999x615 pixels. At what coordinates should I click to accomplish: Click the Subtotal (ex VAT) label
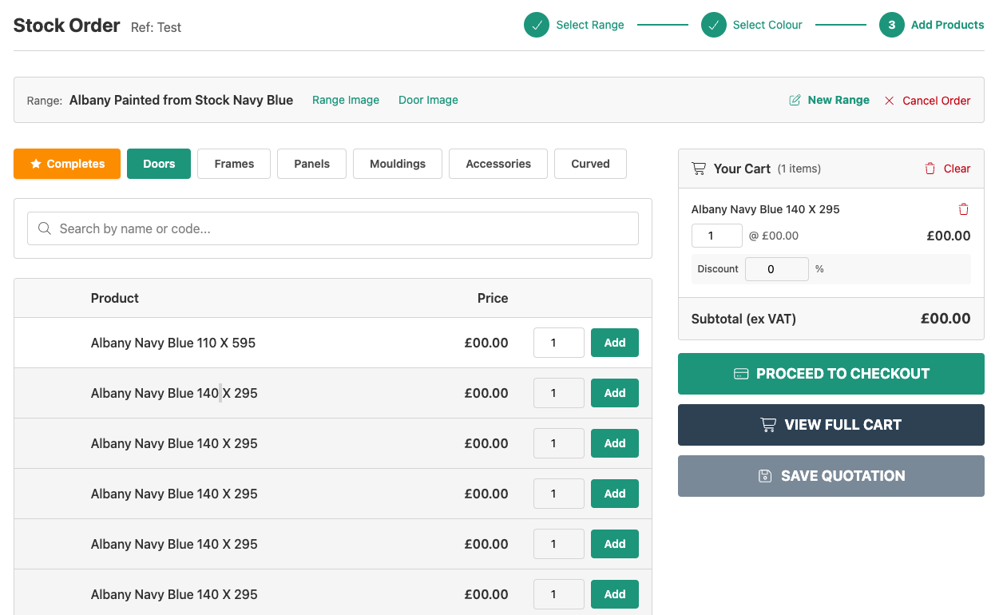tap(743, 319)
